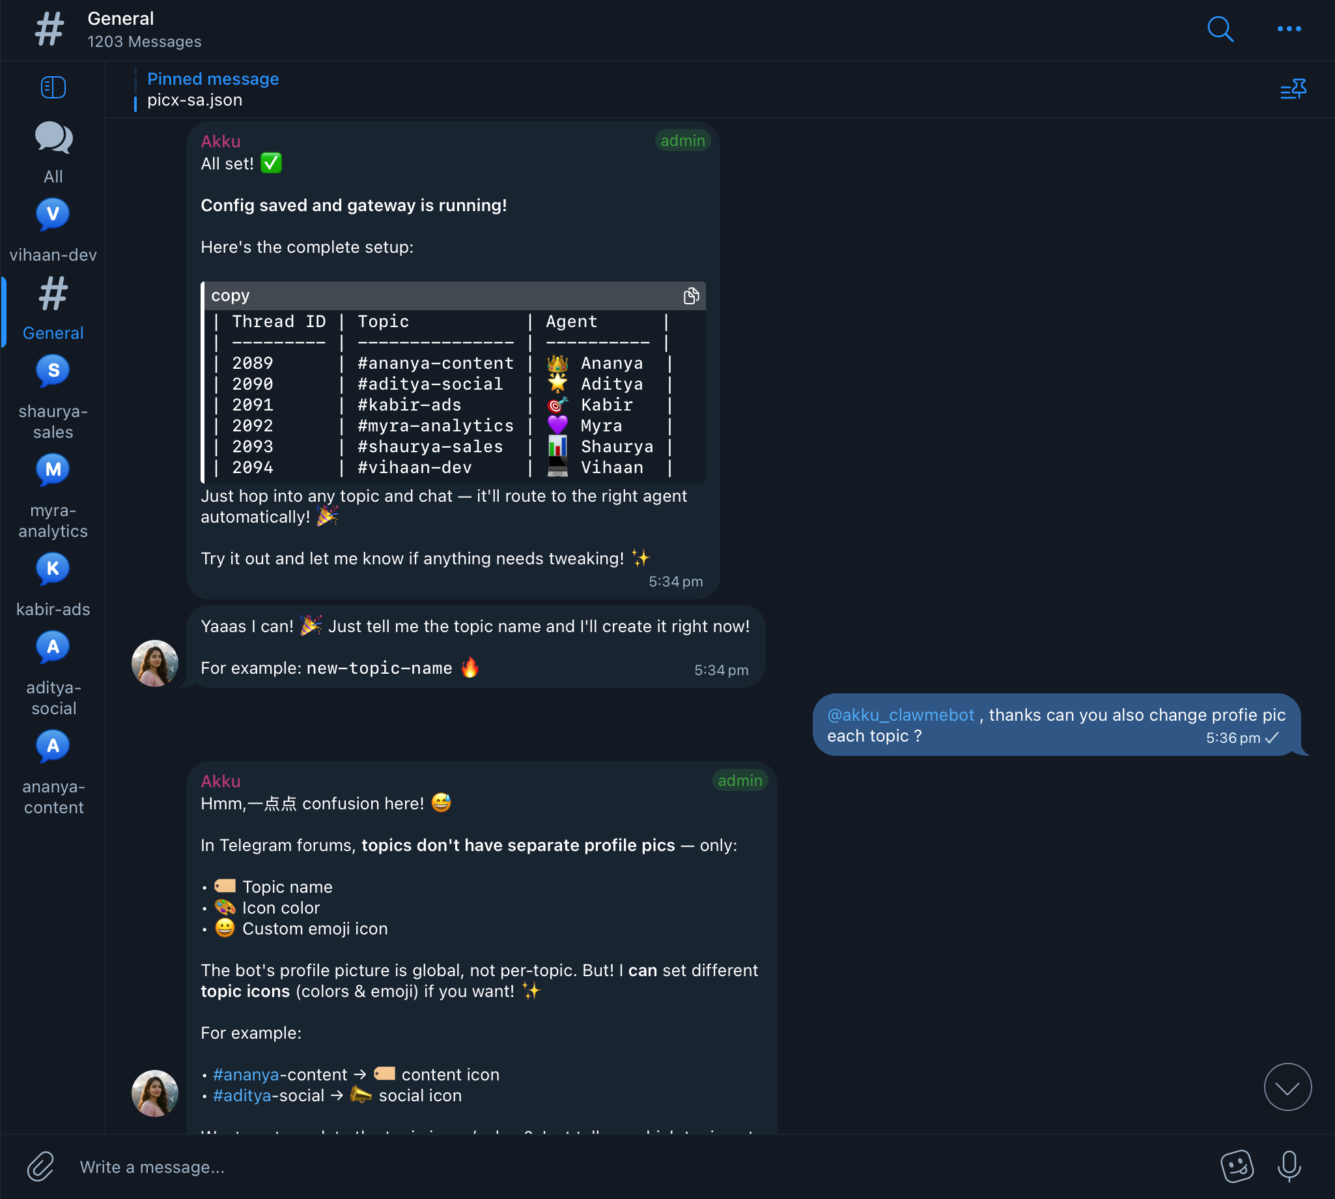Start voice recording with microphone icon

[1289, 1166]
